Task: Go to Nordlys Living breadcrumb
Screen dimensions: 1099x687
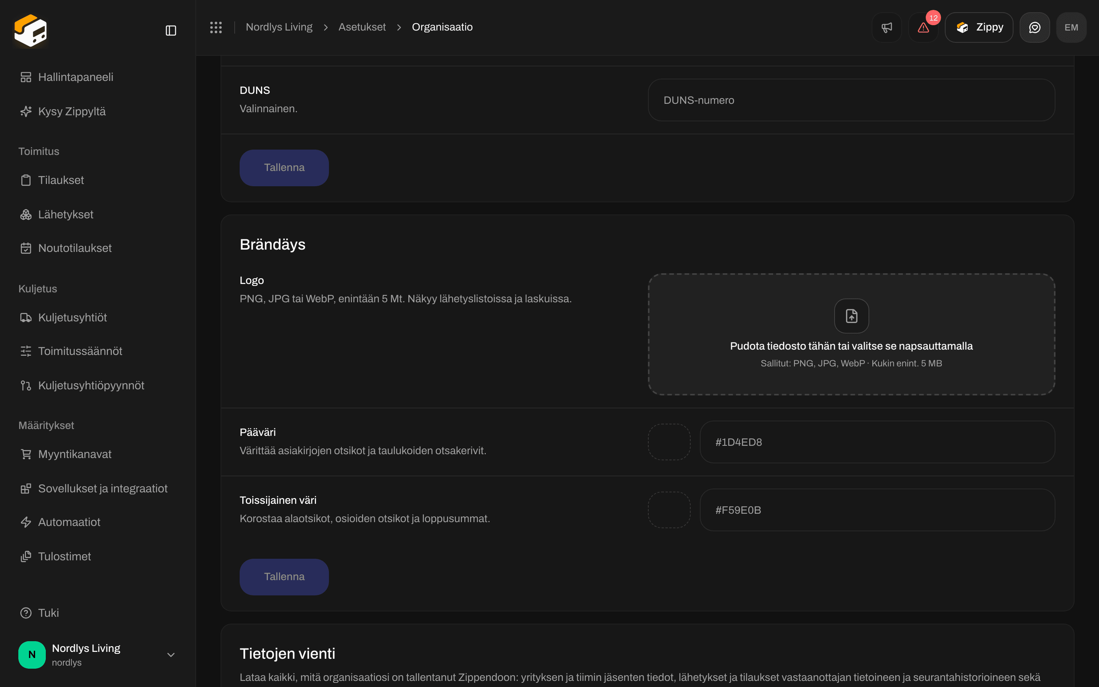Action: (x=279, y=27)
